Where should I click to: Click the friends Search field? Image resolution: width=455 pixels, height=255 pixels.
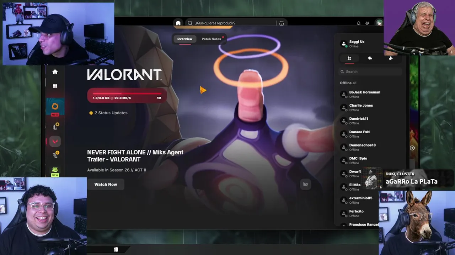(x=370, y=72)
